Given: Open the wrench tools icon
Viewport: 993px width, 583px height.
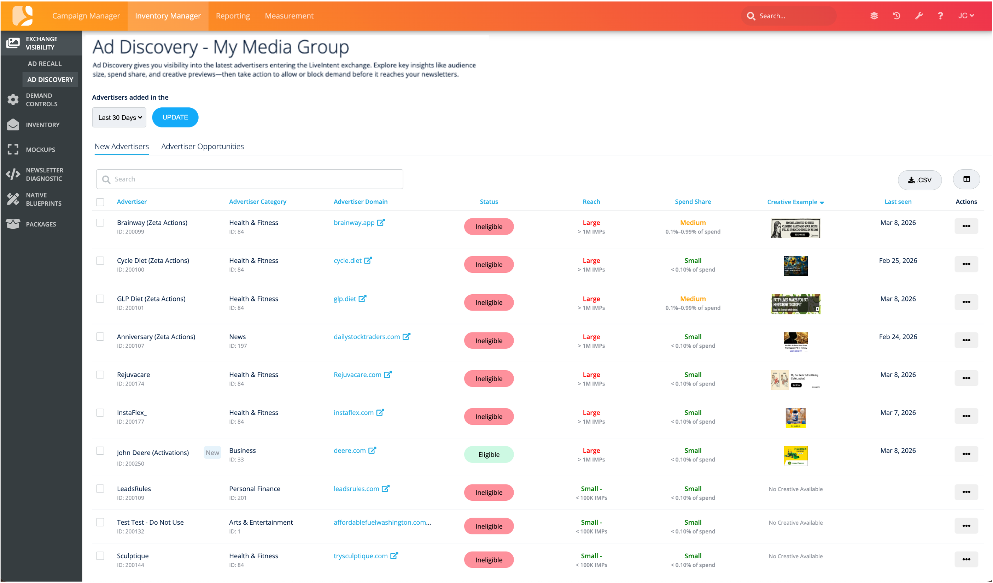Looking at the screenshot, I should tap(918, 16).
